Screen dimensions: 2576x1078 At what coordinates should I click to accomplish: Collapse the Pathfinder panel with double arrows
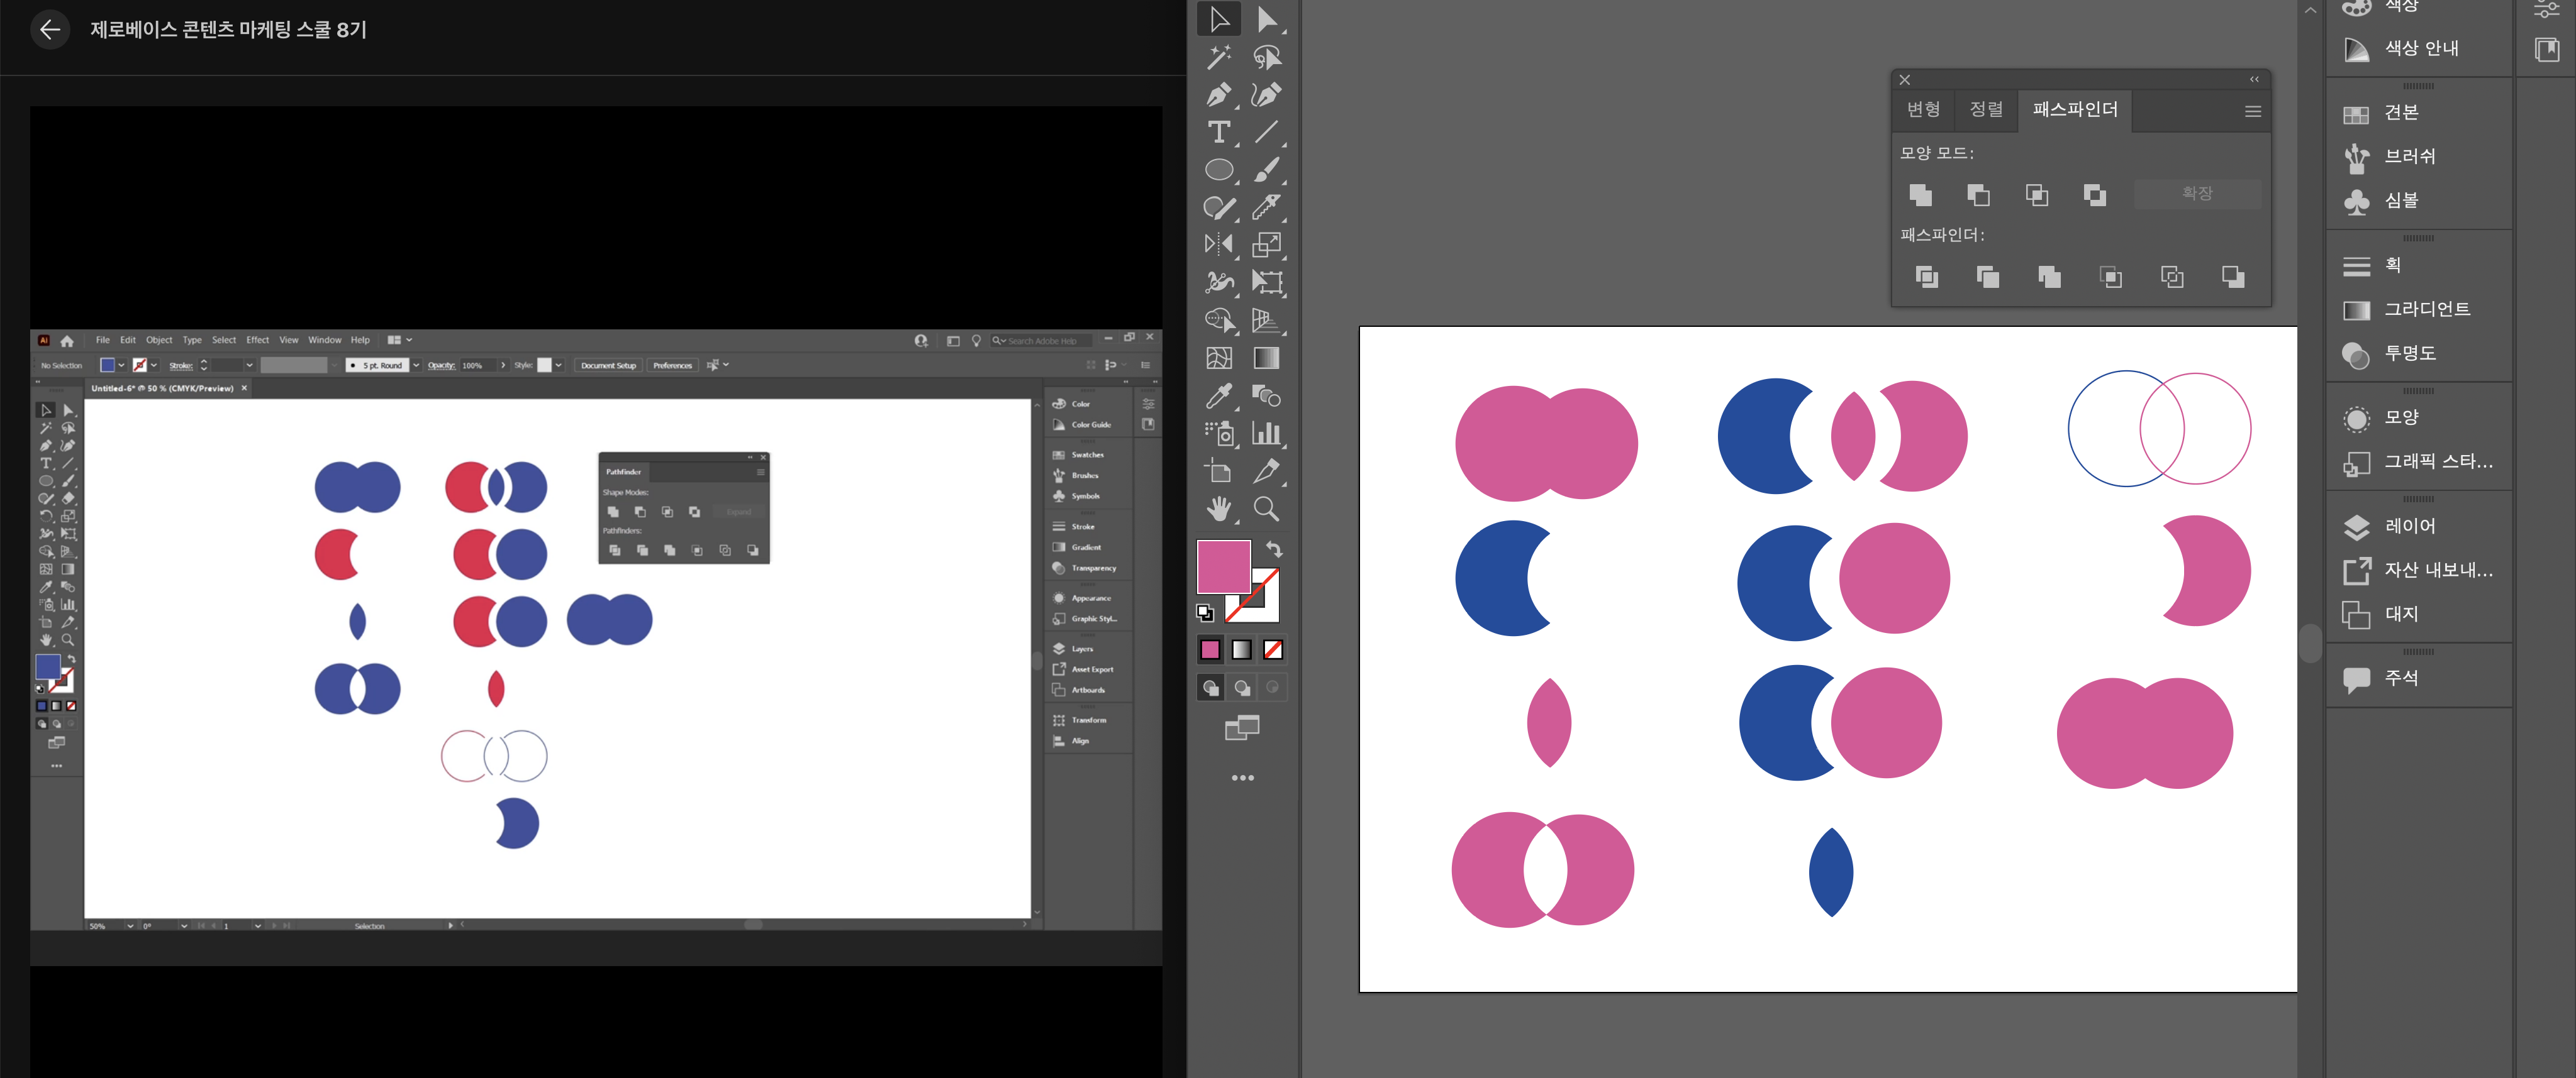pyautogui.click(x=2253, y=79)
